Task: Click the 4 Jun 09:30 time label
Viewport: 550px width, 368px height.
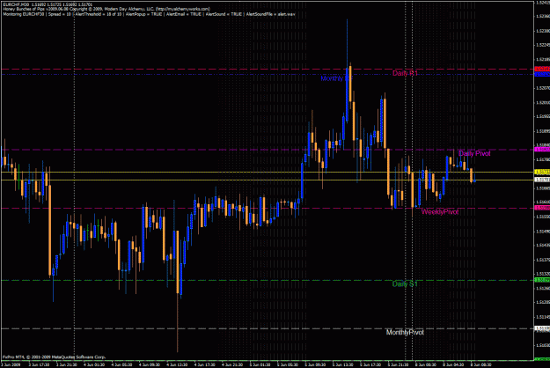Action: point(150,364)
